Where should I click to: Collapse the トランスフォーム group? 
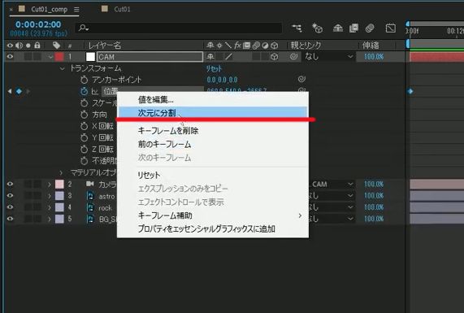coord(62,68)
